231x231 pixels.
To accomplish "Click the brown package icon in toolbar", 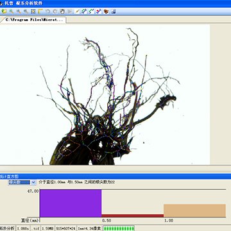I will point(106,12).
